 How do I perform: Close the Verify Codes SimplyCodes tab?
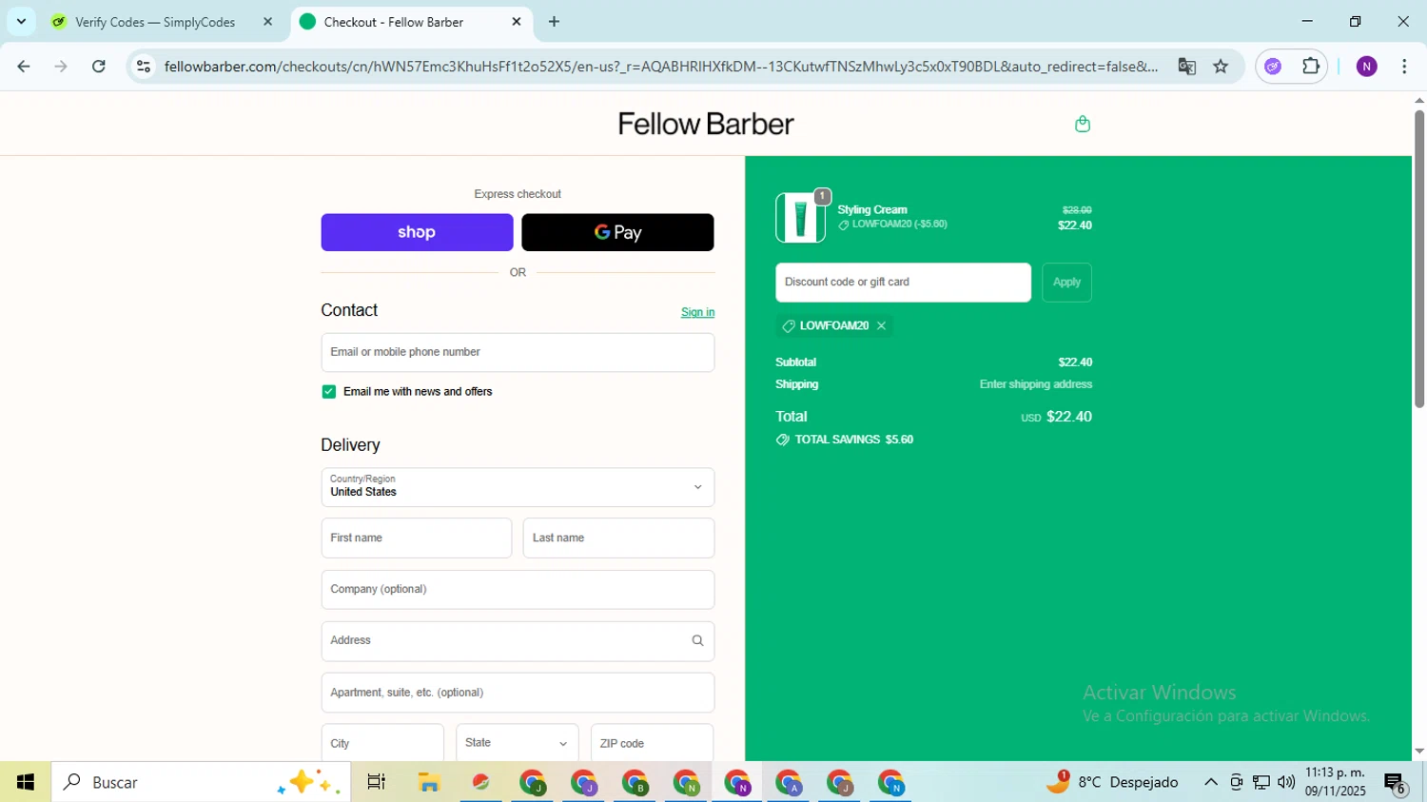(267, 22)
